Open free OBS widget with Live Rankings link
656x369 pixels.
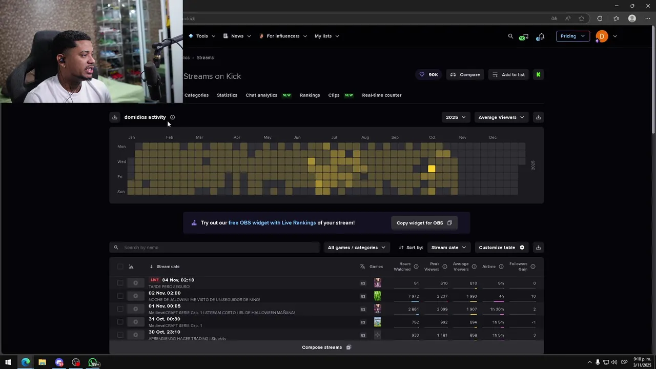(x=272, y=223)
